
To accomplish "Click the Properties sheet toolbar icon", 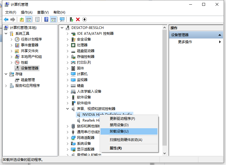I will click(37, 19).
